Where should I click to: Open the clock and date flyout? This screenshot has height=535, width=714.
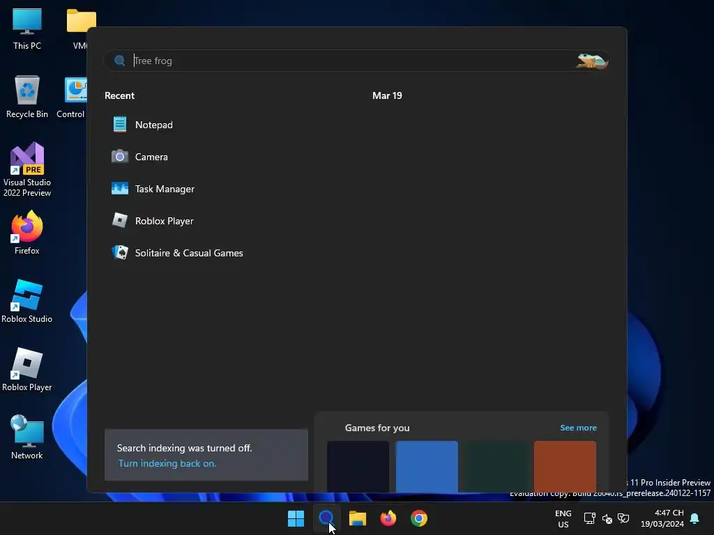[x=662, y=518]
